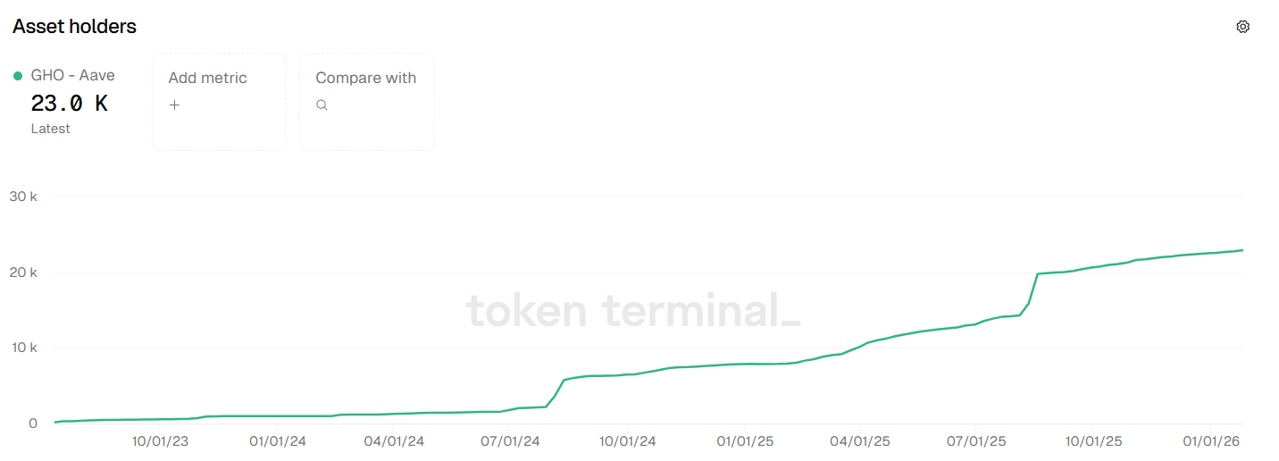Image resolution: width=1279 pixels, height=461 pixels.
Task: Click the green GHO - Aave legend dot
Action: point(18,76)
